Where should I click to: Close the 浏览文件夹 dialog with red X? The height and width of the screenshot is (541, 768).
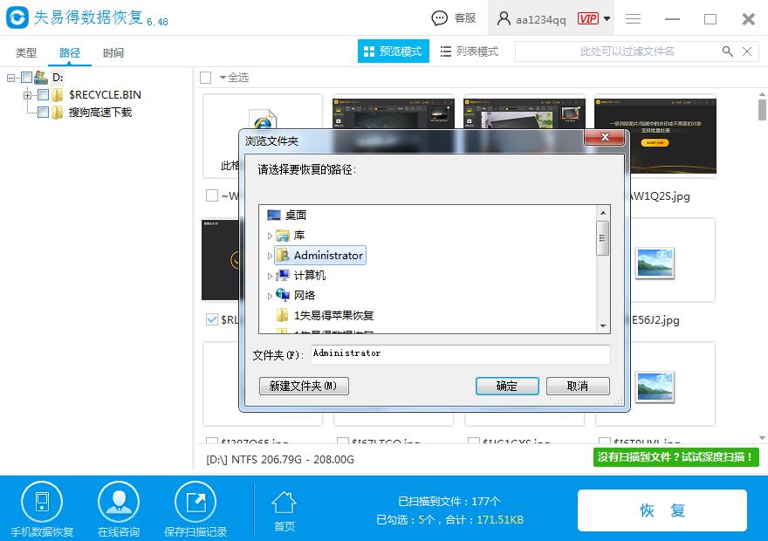point(605,137)
